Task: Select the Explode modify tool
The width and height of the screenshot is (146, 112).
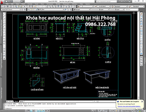Action: pyautogui.click(x=141, y=54)
